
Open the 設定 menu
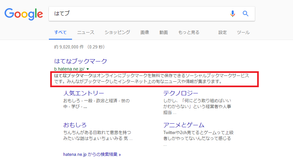point(223,32)
